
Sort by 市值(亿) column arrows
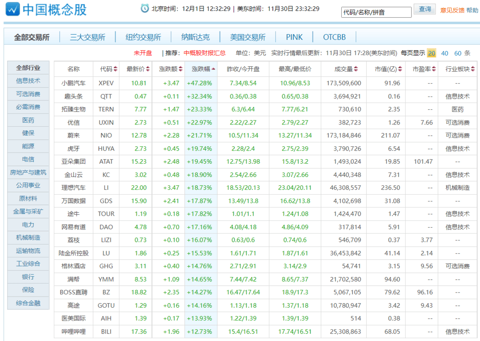[x=400, y=69]
